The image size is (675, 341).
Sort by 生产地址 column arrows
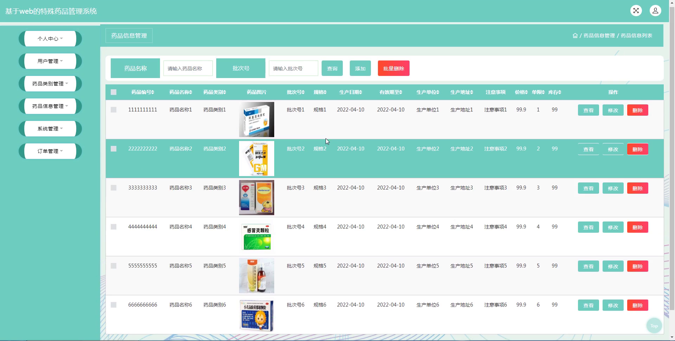(471, 92)
